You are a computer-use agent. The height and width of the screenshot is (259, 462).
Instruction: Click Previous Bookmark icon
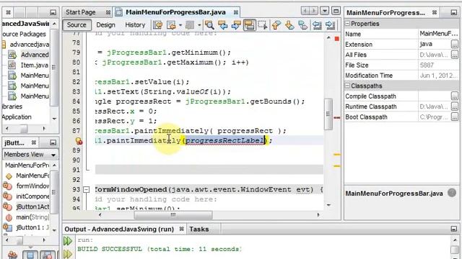pos(276,25)
